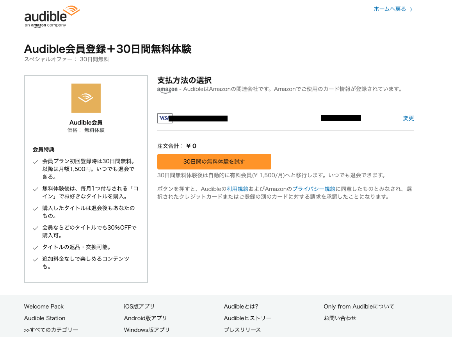Click the 支払方法の選択 heading
The height and width of the screenshot is (337, 452).
(185, 80)
